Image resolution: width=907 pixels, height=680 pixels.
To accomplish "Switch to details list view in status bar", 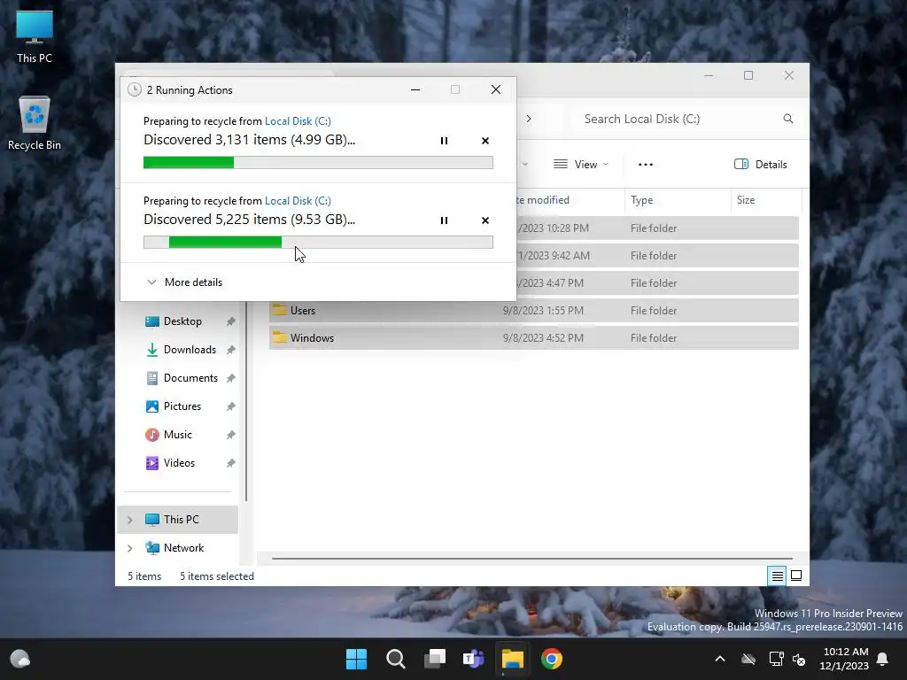I will click(x=777, y=576).
